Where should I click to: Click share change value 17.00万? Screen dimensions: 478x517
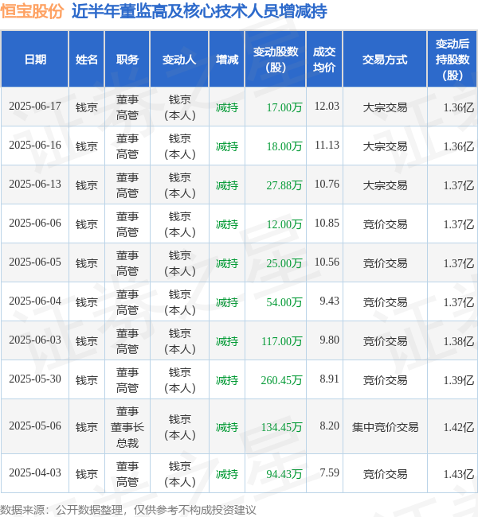click(284, 107)
